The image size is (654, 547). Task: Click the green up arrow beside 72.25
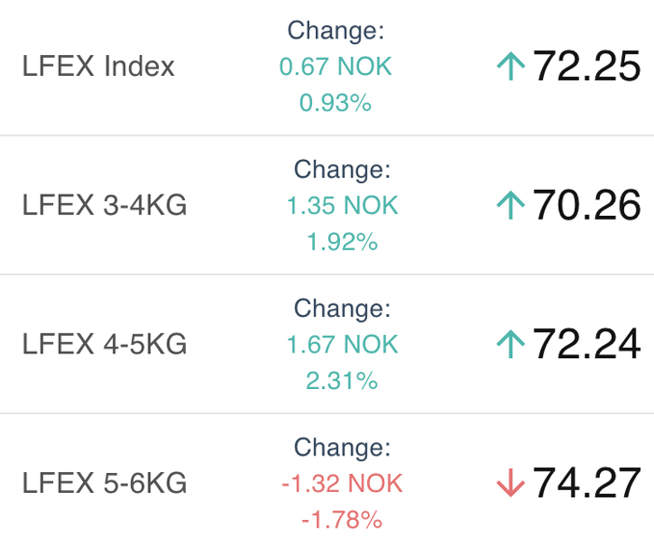point(510,66)
